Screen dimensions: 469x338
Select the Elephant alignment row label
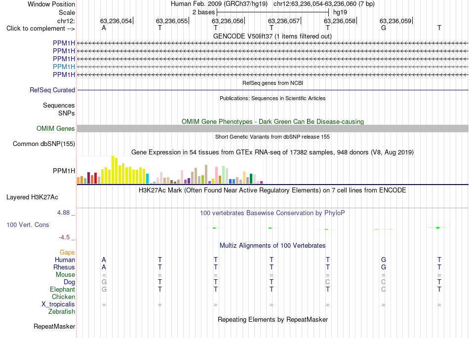[63, 290]
